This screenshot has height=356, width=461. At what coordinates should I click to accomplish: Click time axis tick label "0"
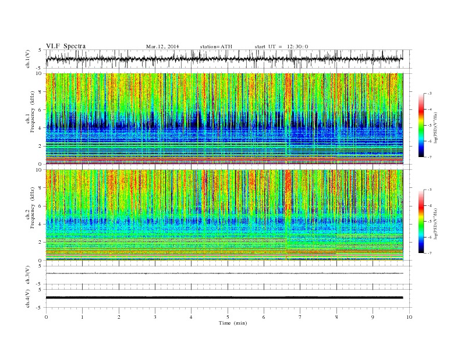click(x=46, y=317)
